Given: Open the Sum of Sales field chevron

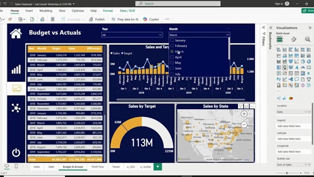Looking at the screenshot, I should click(306, 165).
